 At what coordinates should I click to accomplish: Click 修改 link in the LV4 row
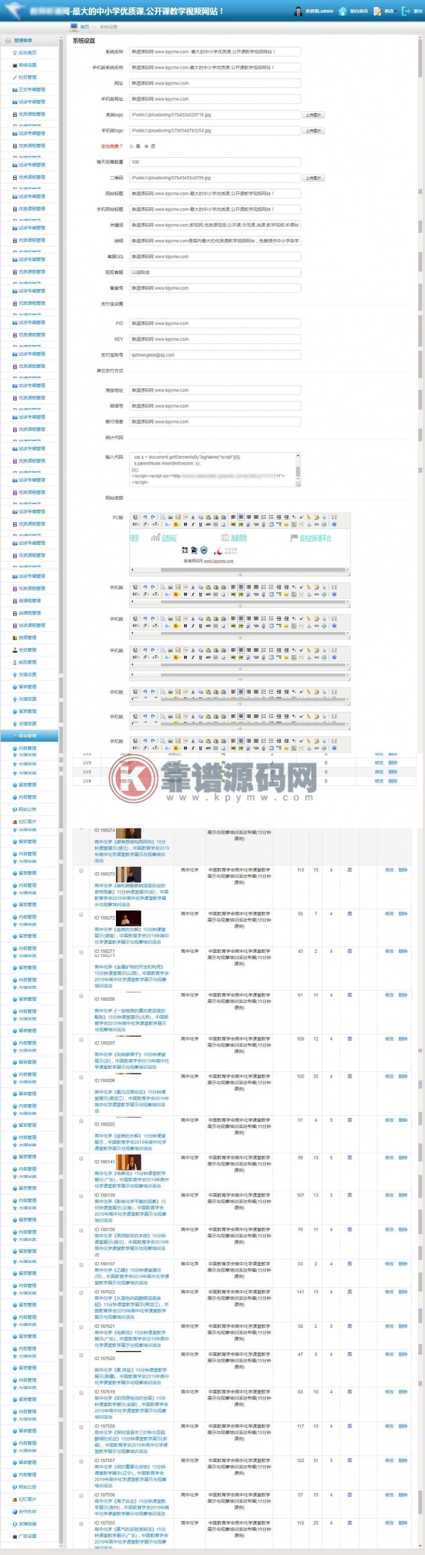tap(379, 781)
